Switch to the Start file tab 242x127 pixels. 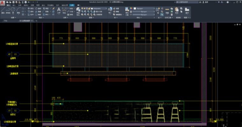coord(5,20)
